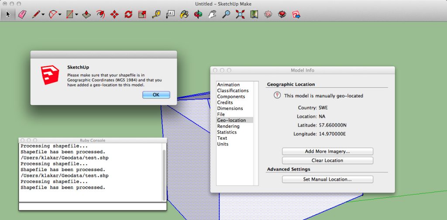Click Add More Imagery button
The image size is (447, 220).
point(327,151)
